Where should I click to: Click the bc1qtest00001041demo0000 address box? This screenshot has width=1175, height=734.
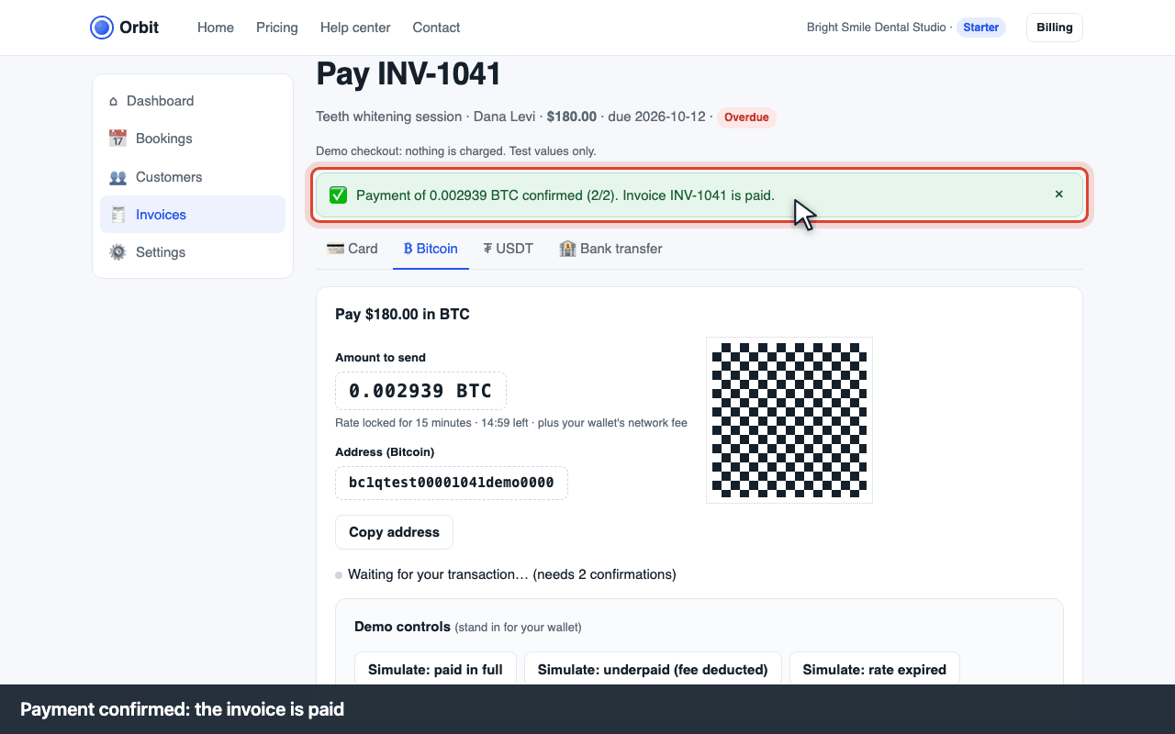[x=452, y=483]
